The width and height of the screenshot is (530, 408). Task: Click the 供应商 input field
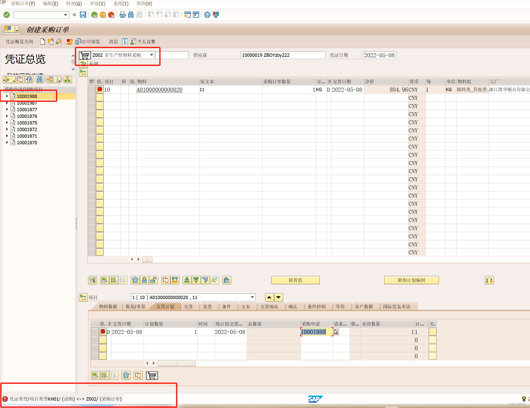coord(283,55)
